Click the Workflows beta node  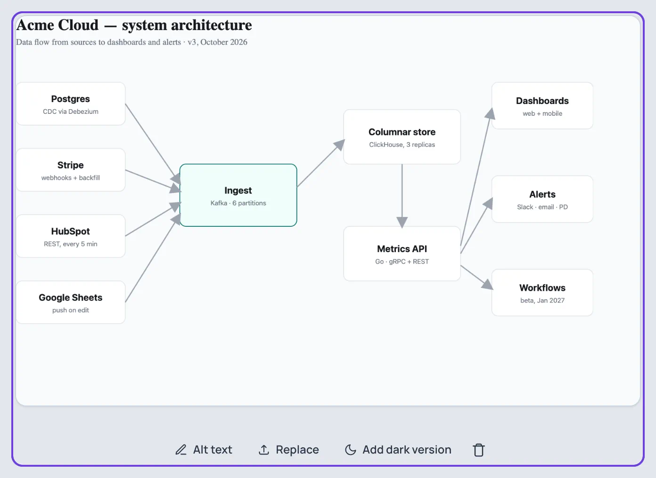tap(542, 293)
